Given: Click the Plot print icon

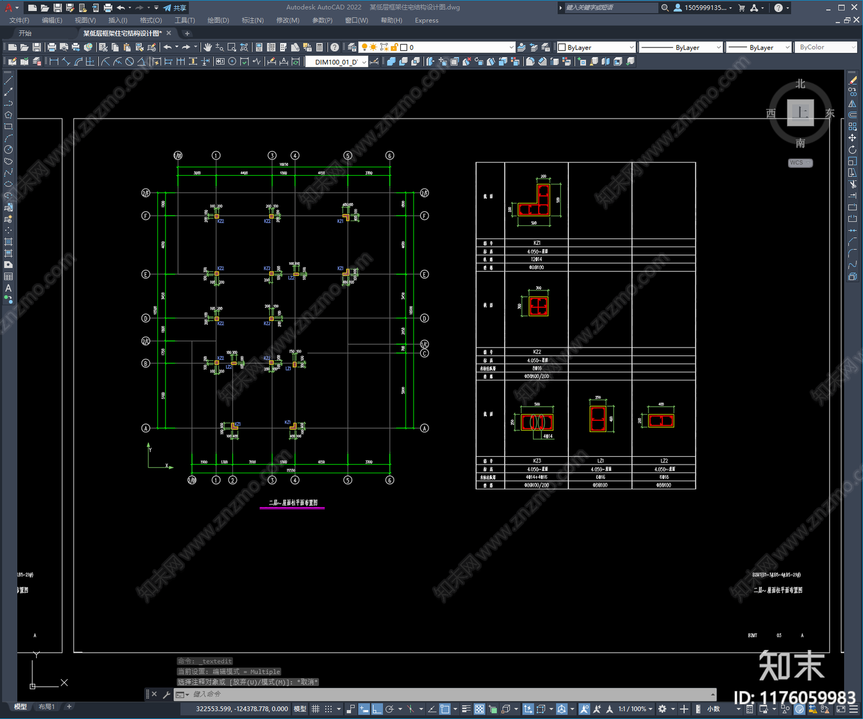Looking at the screenshot, I should point(52,47).
